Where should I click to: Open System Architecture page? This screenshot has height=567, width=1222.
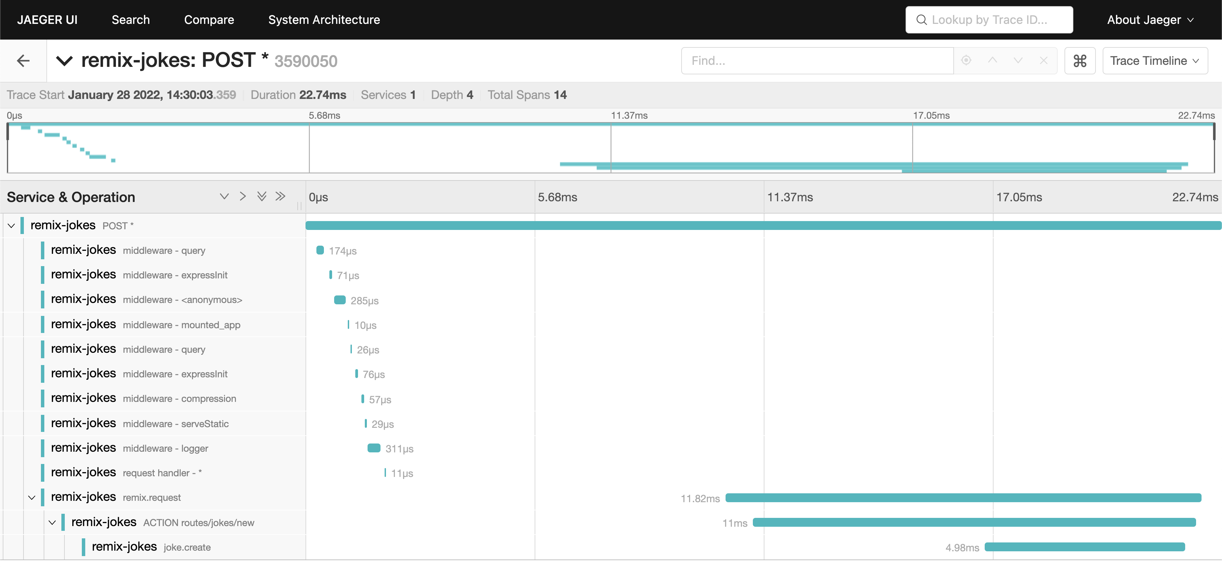(x=324, y=20)
